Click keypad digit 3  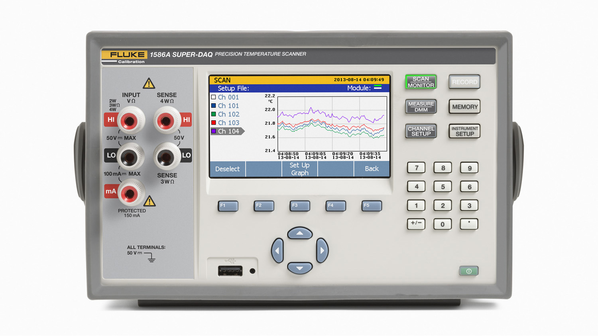click(x=469, y=206)
